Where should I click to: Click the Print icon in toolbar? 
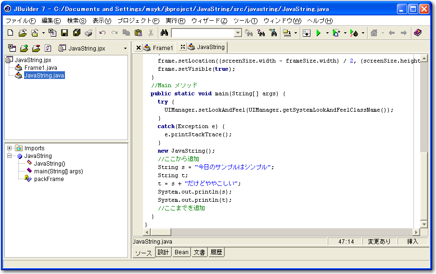(x=89, y=33)
